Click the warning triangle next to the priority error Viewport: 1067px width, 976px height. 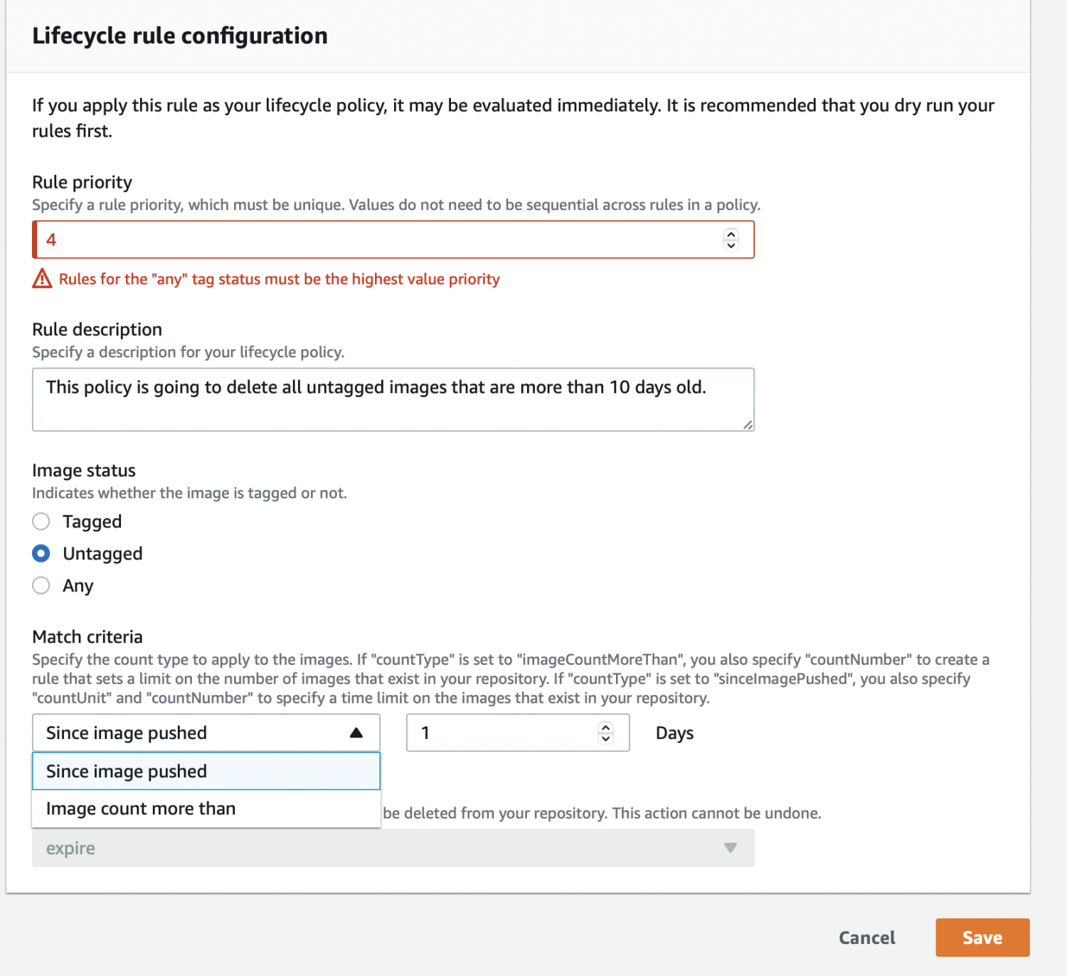42,279
